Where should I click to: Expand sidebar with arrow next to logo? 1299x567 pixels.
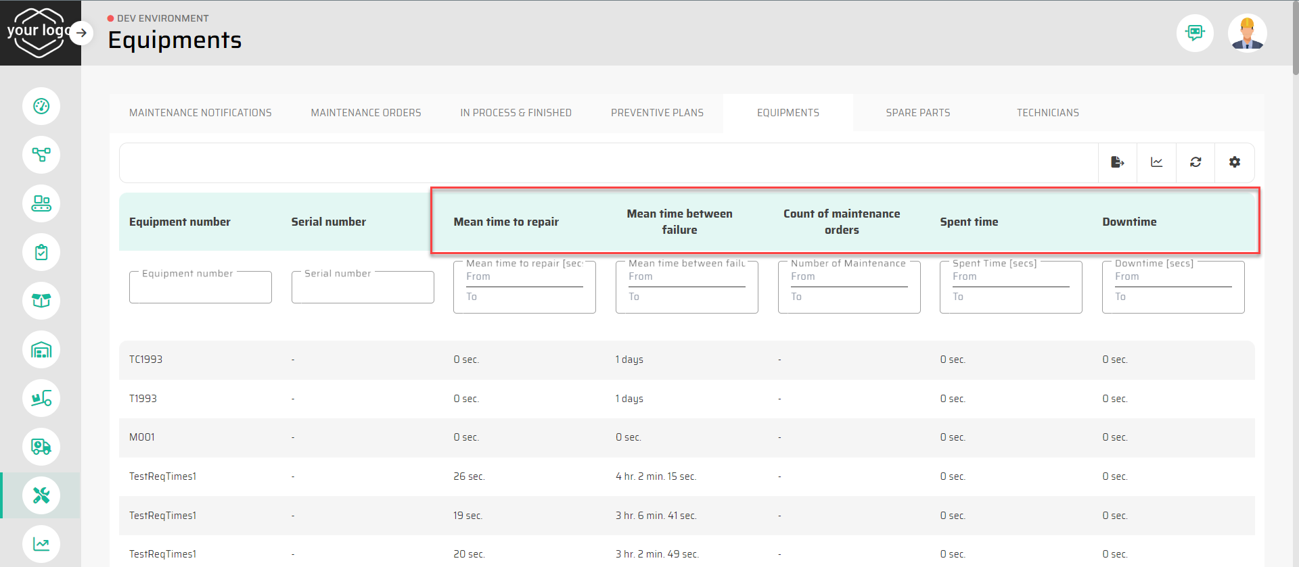[81, 32]
